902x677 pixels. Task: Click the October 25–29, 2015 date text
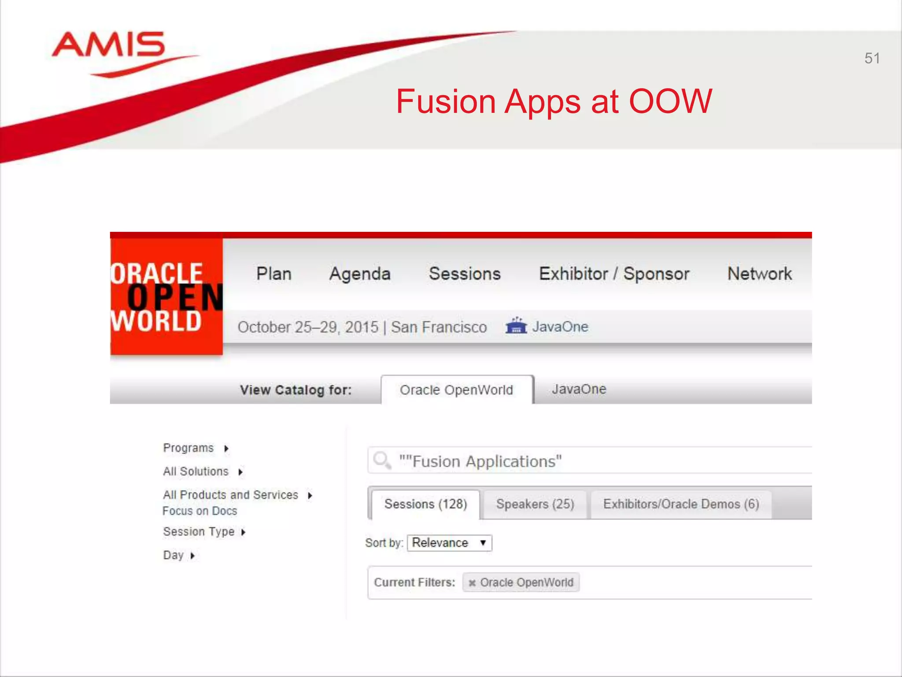pos(308,327)
